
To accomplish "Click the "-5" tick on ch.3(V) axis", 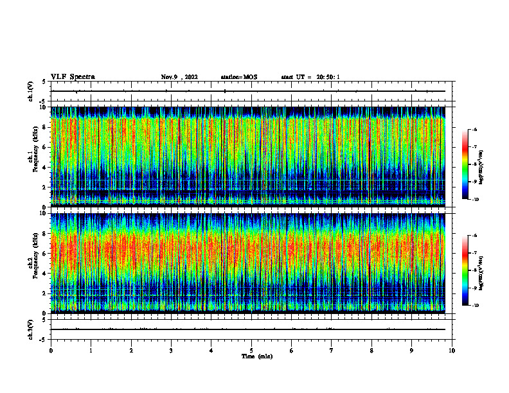I will [44, 340].
